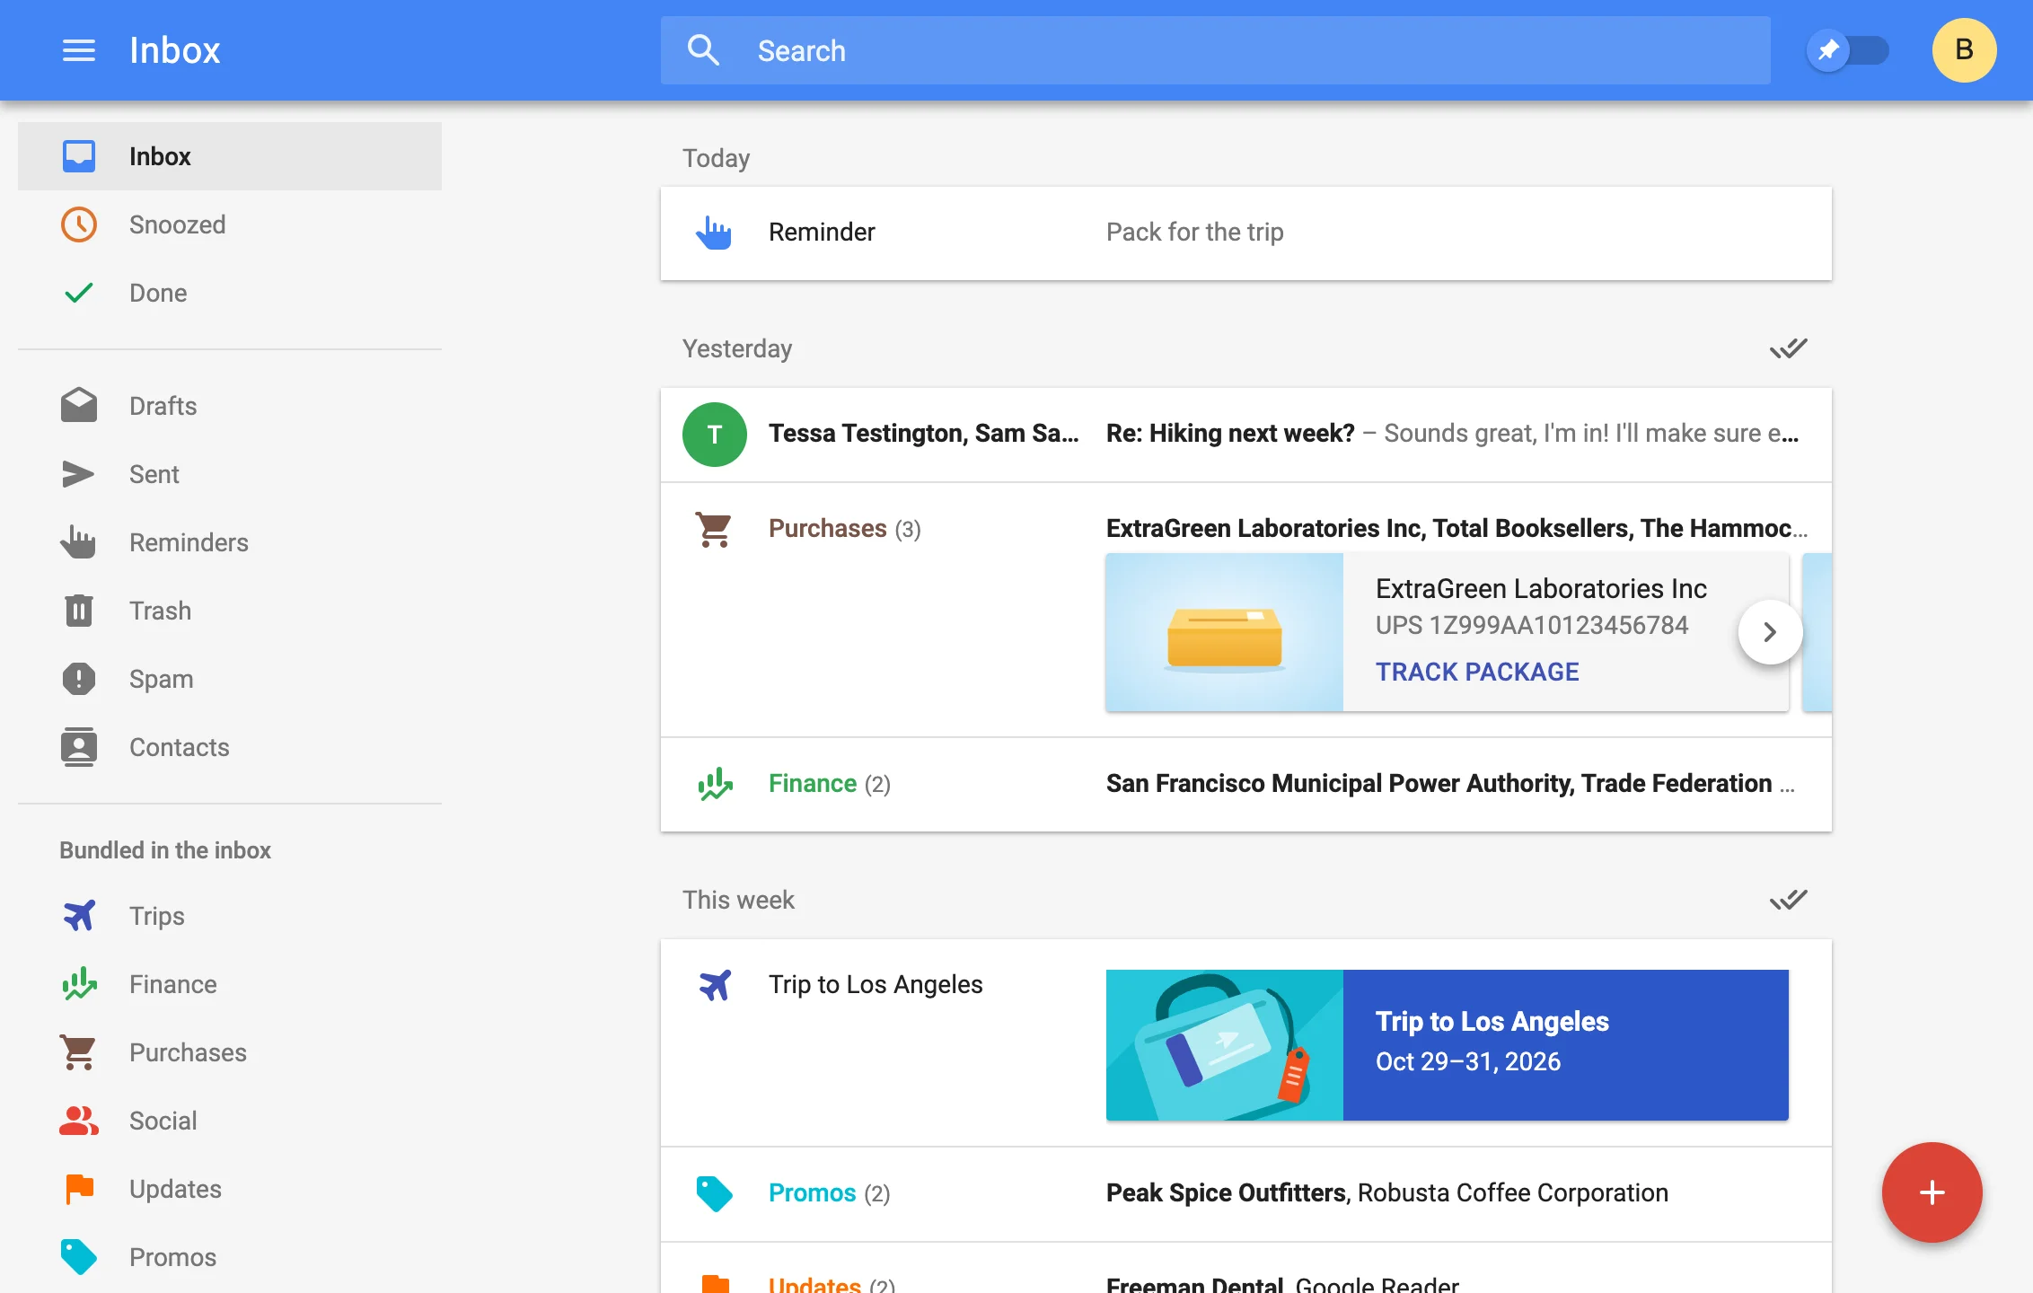The image size is (2033, 1293).
Task: Open the Trip to Los Angeles card image
Action: (x=1224, y=1045)
